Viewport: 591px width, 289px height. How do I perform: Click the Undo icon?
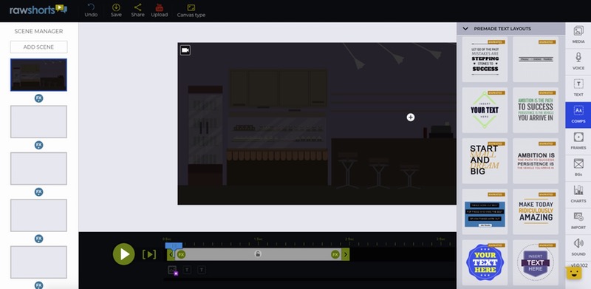click(x=91, y=10)
